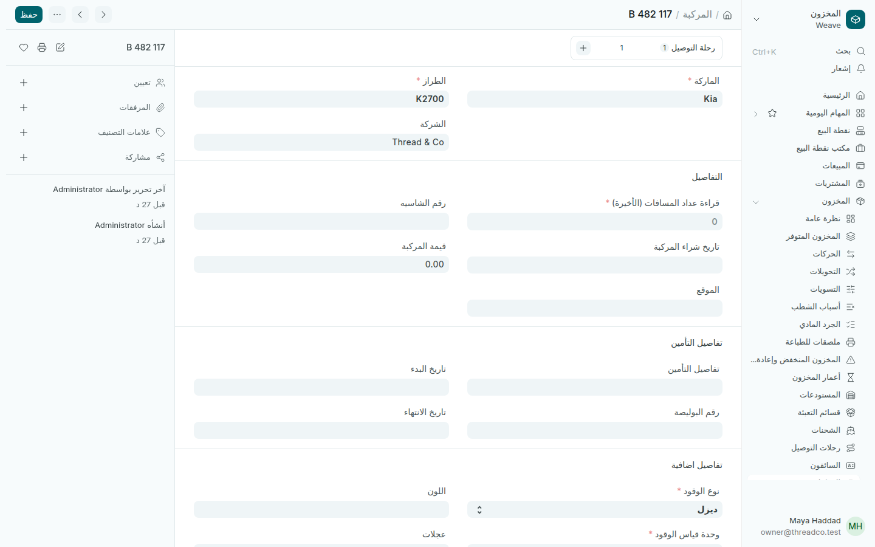Click the تاريخ شراء المركبة date field
This screenshot has height=547, width=875.
pyautogui.click(x=595, y=265)
